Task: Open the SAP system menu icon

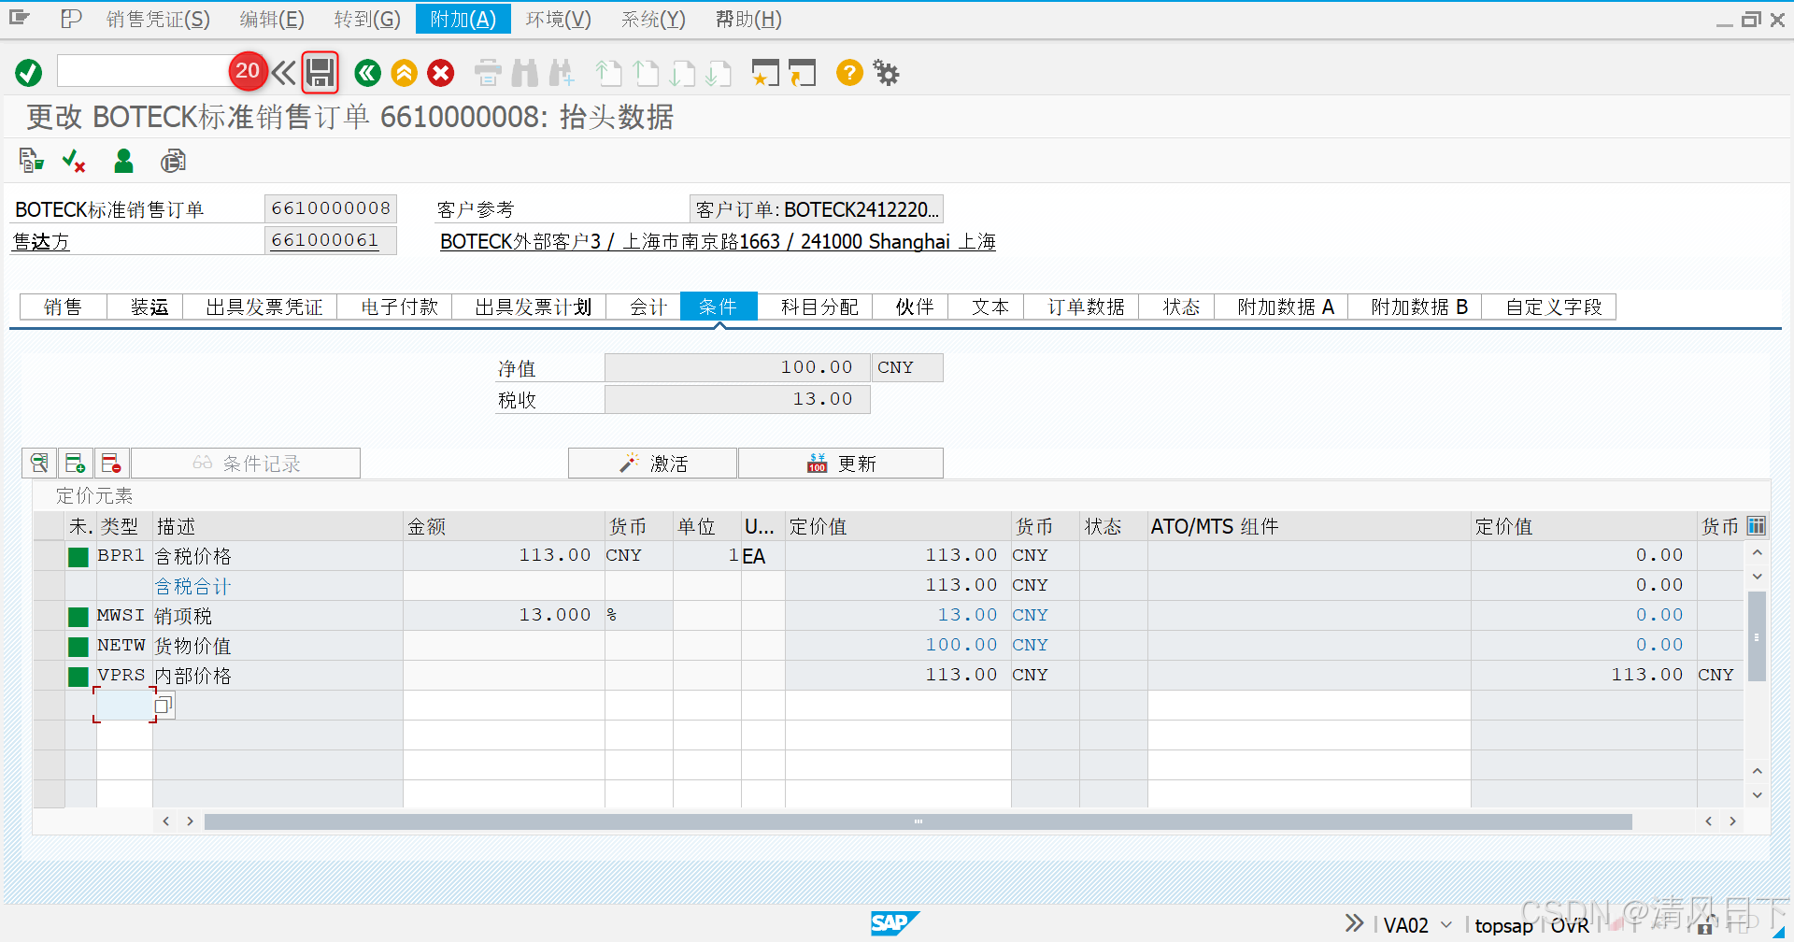Action: [x=20, y=18]
